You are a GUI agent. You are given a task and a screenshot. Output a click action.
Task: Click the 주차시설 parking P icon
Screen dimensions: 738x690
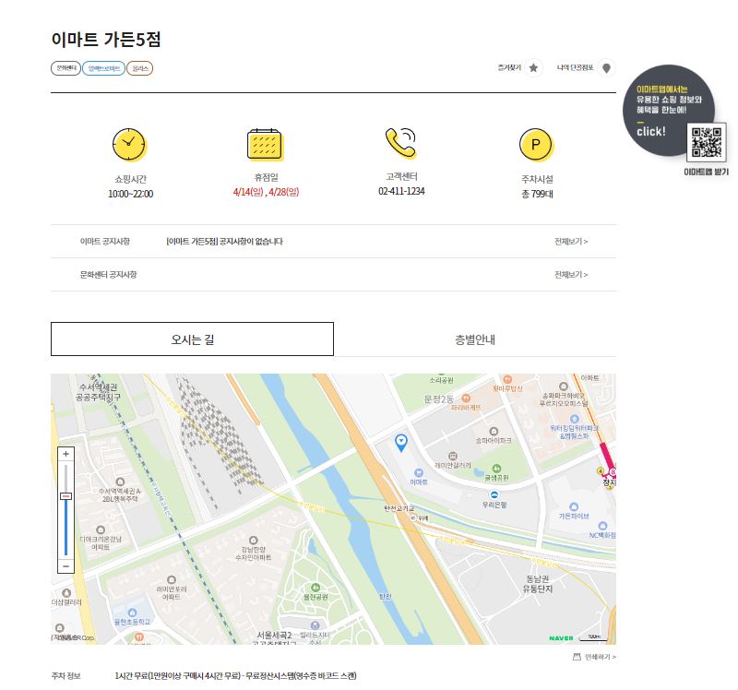point(536,145)
